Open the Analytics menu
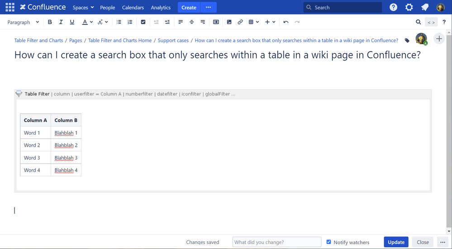Viewport: 452px width, 249px height. click(161, 8)
